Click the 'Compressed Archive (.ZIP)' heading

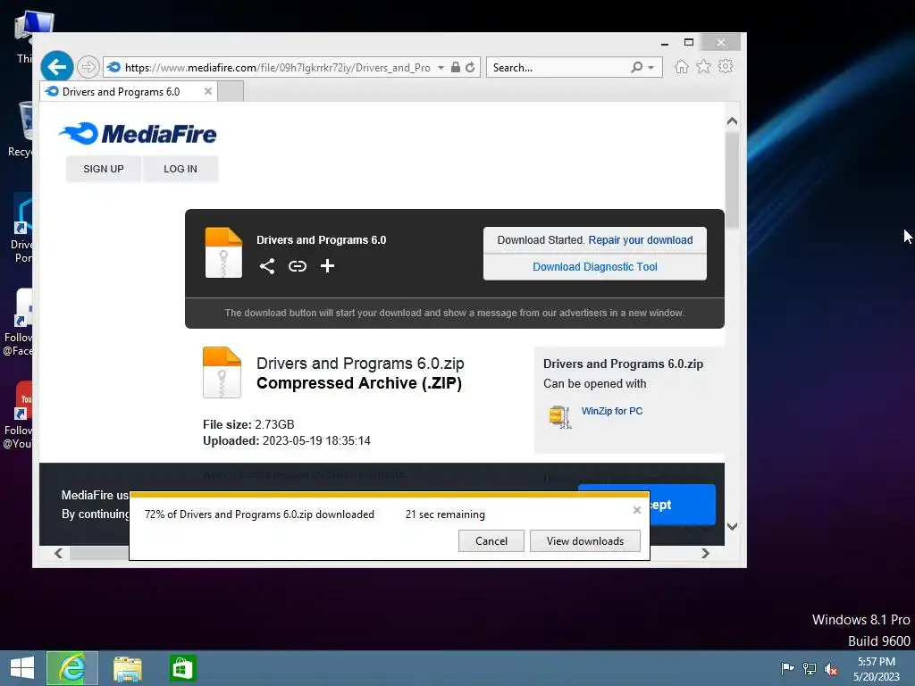tap(359, 383)
